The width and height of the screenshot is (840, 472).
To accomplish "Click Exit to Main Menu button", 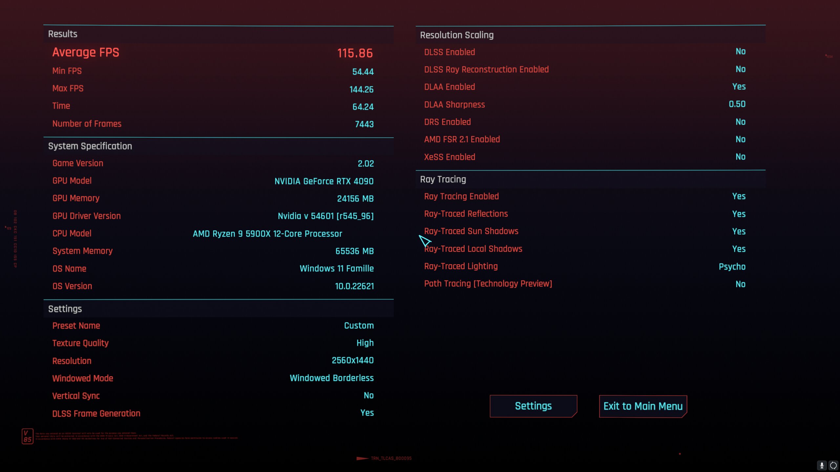I will (x=643, y=406).
